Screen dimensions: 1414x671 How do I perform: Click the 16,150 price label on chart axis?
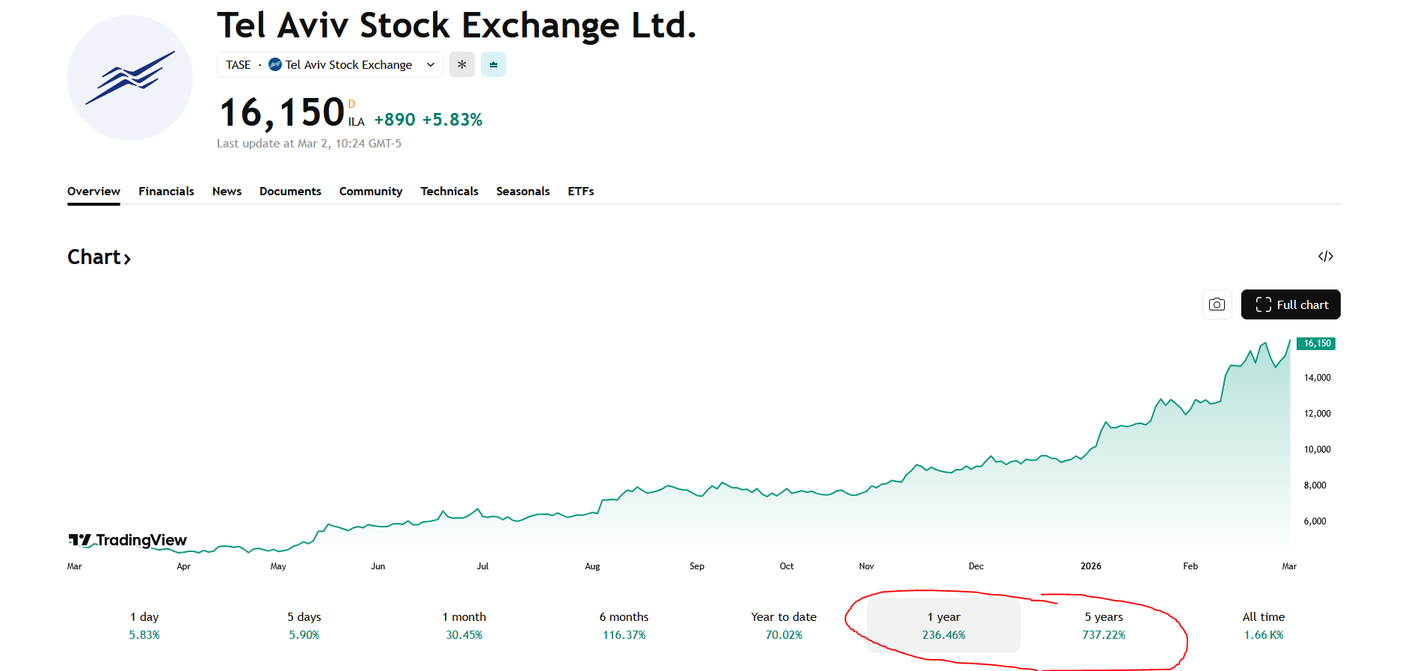1316,343
